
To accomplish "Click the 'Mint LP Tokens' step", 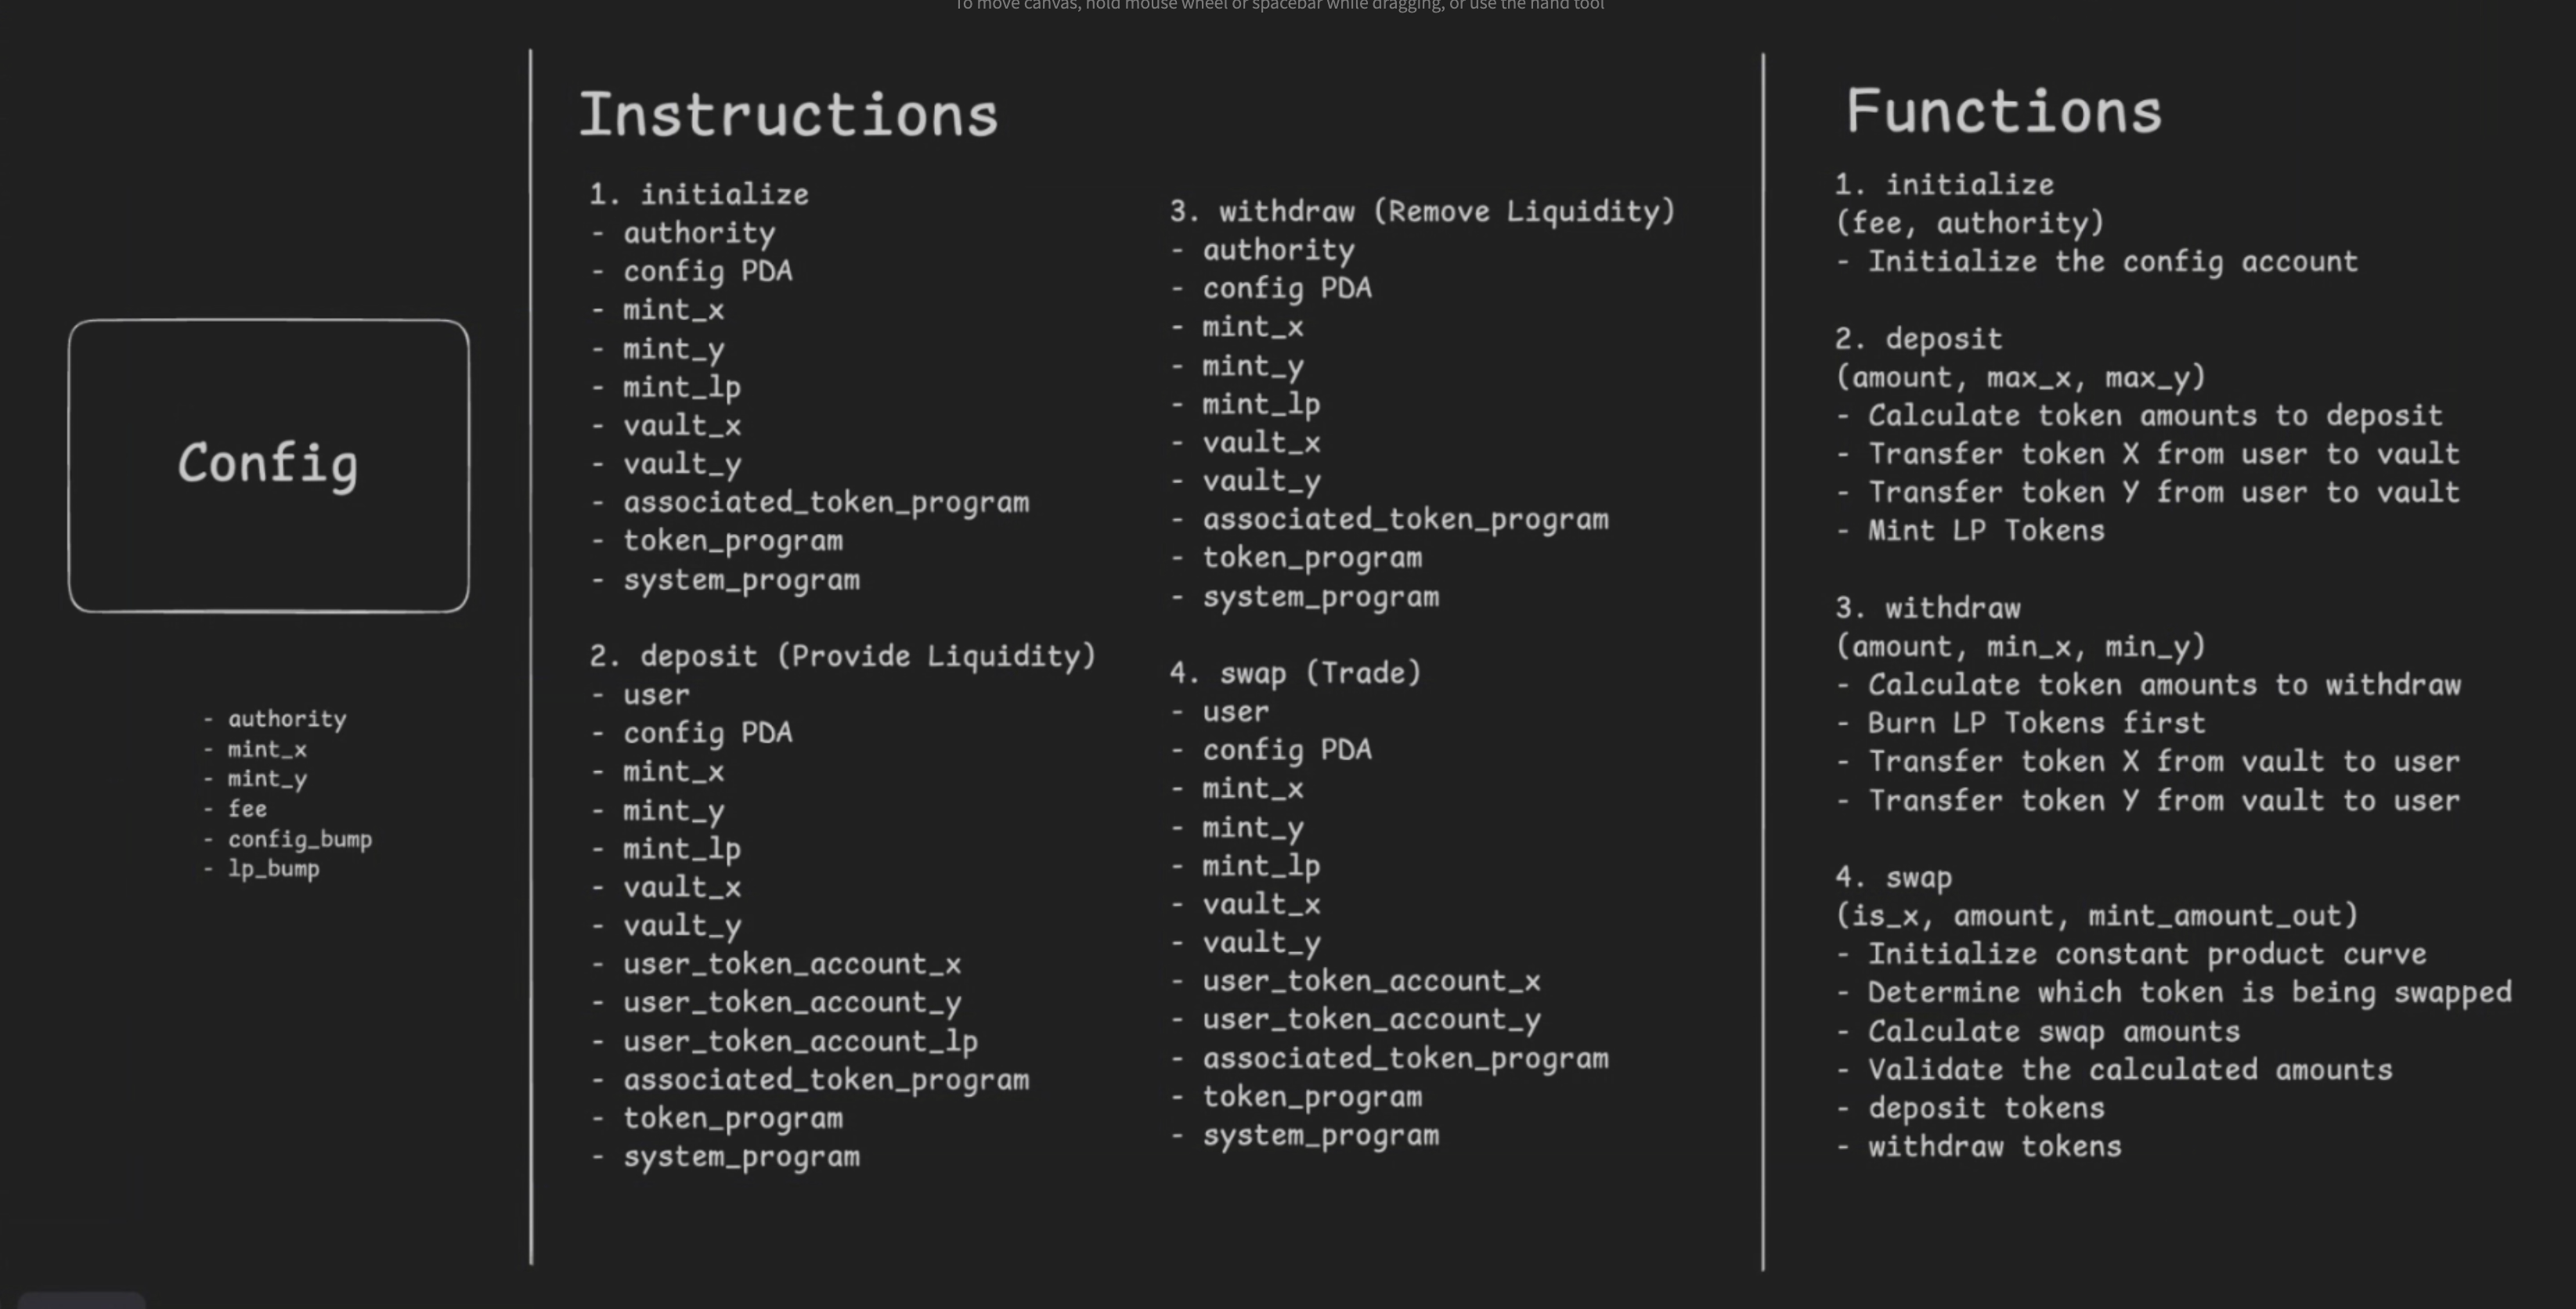I will coord(1985,530).
